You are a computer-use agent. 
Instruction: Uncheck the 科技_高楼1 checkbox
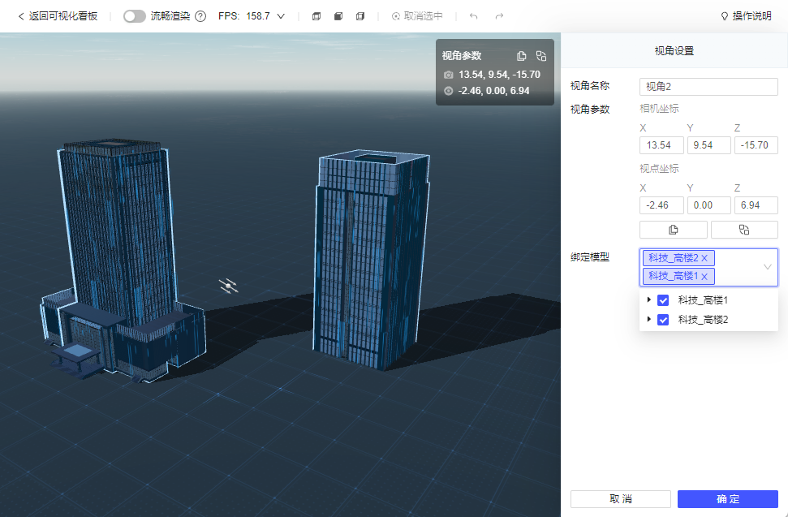663,300
